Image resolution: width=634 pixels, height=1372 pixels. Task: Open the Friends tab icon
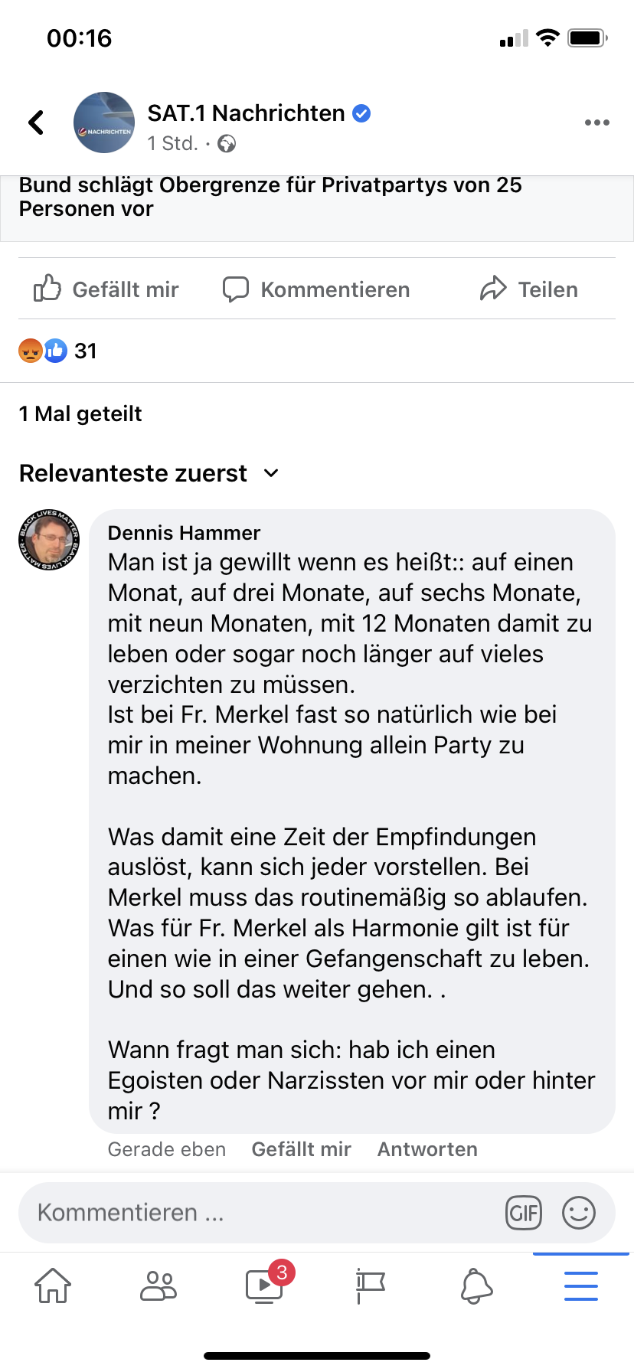coord(158,1285)
